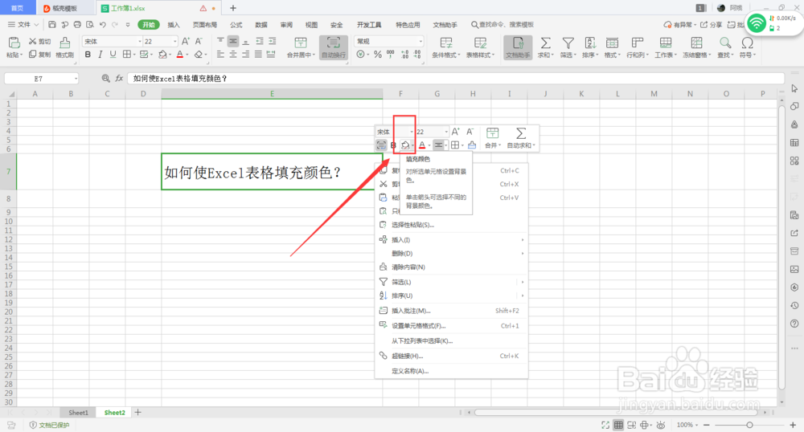Click the ribbon eraser clear-format icon

click(199, 55)
